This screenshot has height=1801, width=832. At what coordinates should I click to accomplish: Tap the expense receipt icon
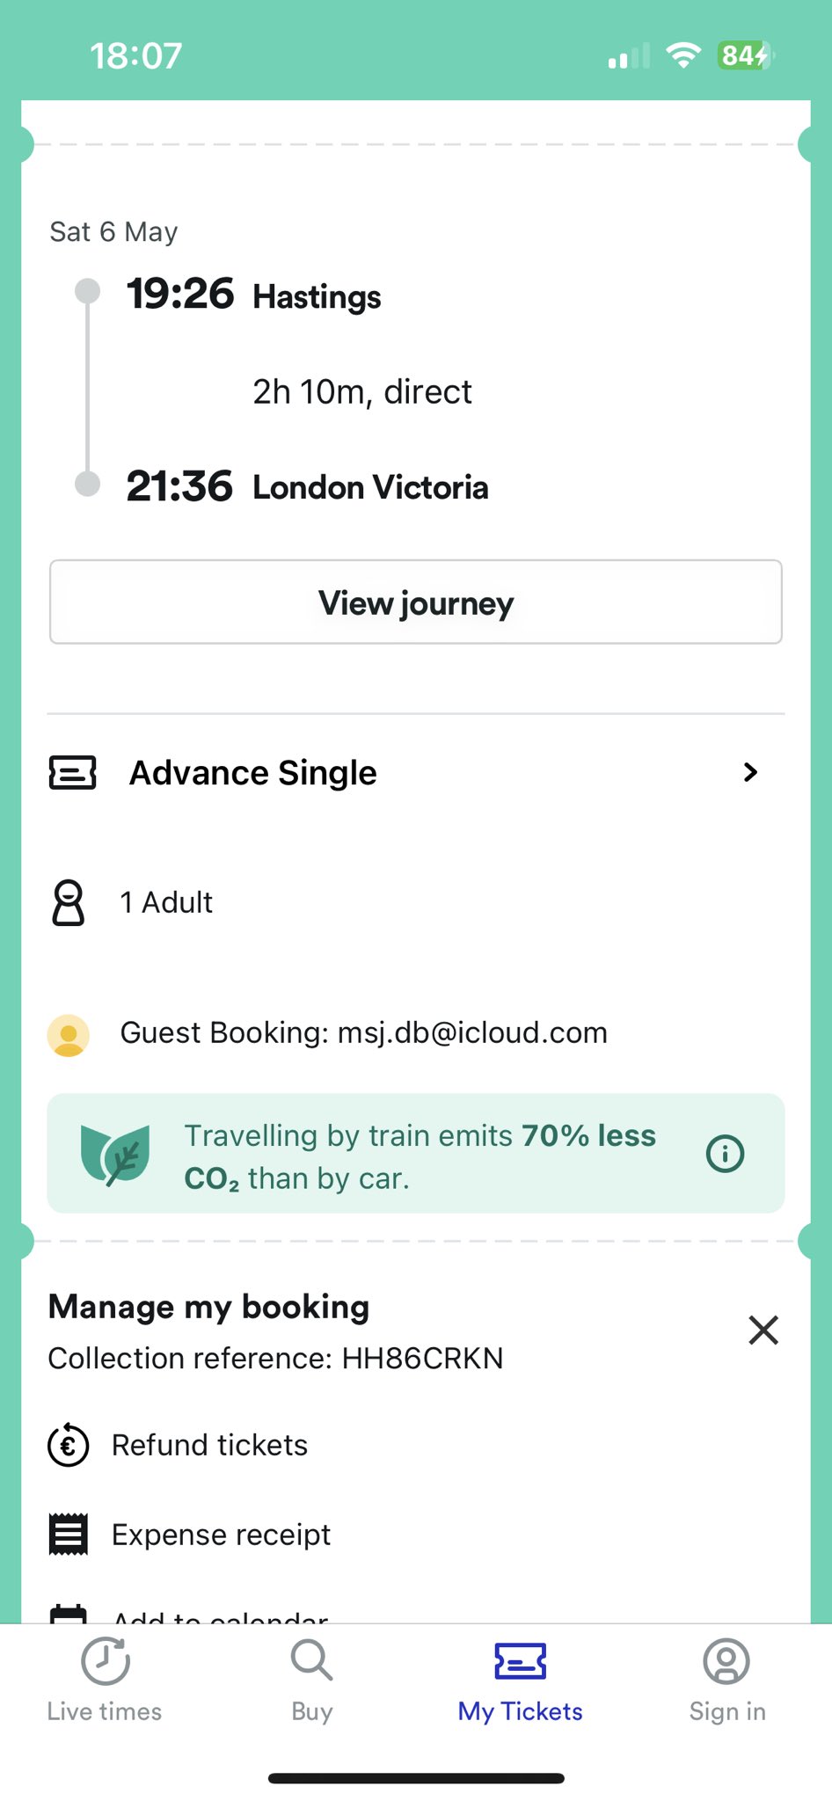69,1535
